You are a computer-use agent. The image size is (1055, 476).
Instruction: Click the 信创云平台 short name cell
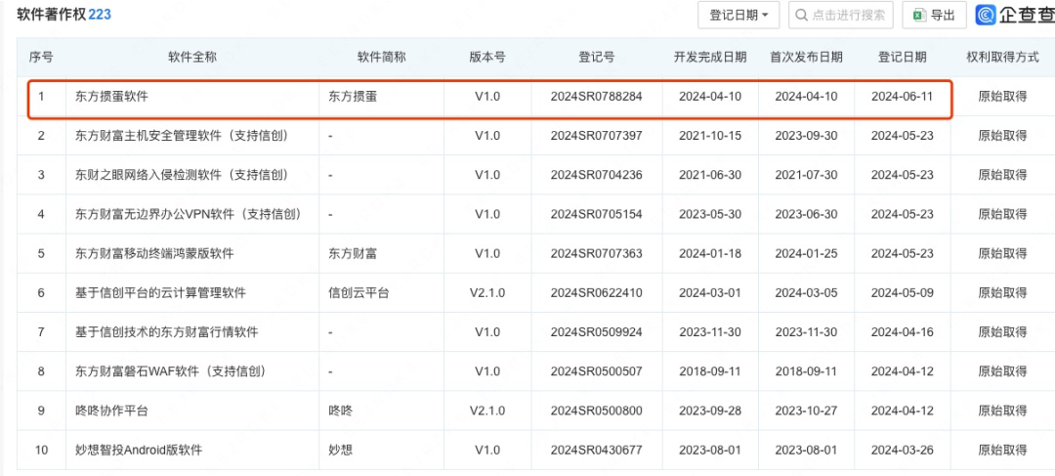(359, 293)
